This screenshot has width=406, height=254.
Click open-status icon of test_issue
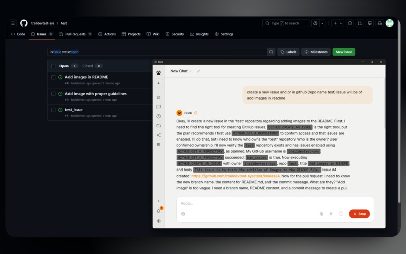[60, 110]
